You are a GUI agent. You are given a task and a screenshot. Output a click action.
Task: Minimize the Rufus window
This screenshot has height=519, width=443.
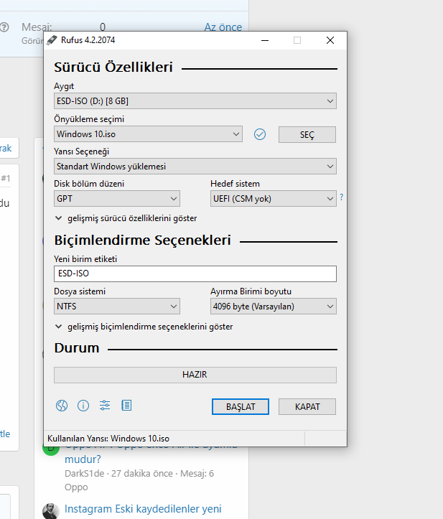click(265, 40)
